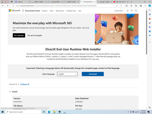Screen dimensions: 152x114
Task: Click Expand all link
Action: click(x=13, y=84)
